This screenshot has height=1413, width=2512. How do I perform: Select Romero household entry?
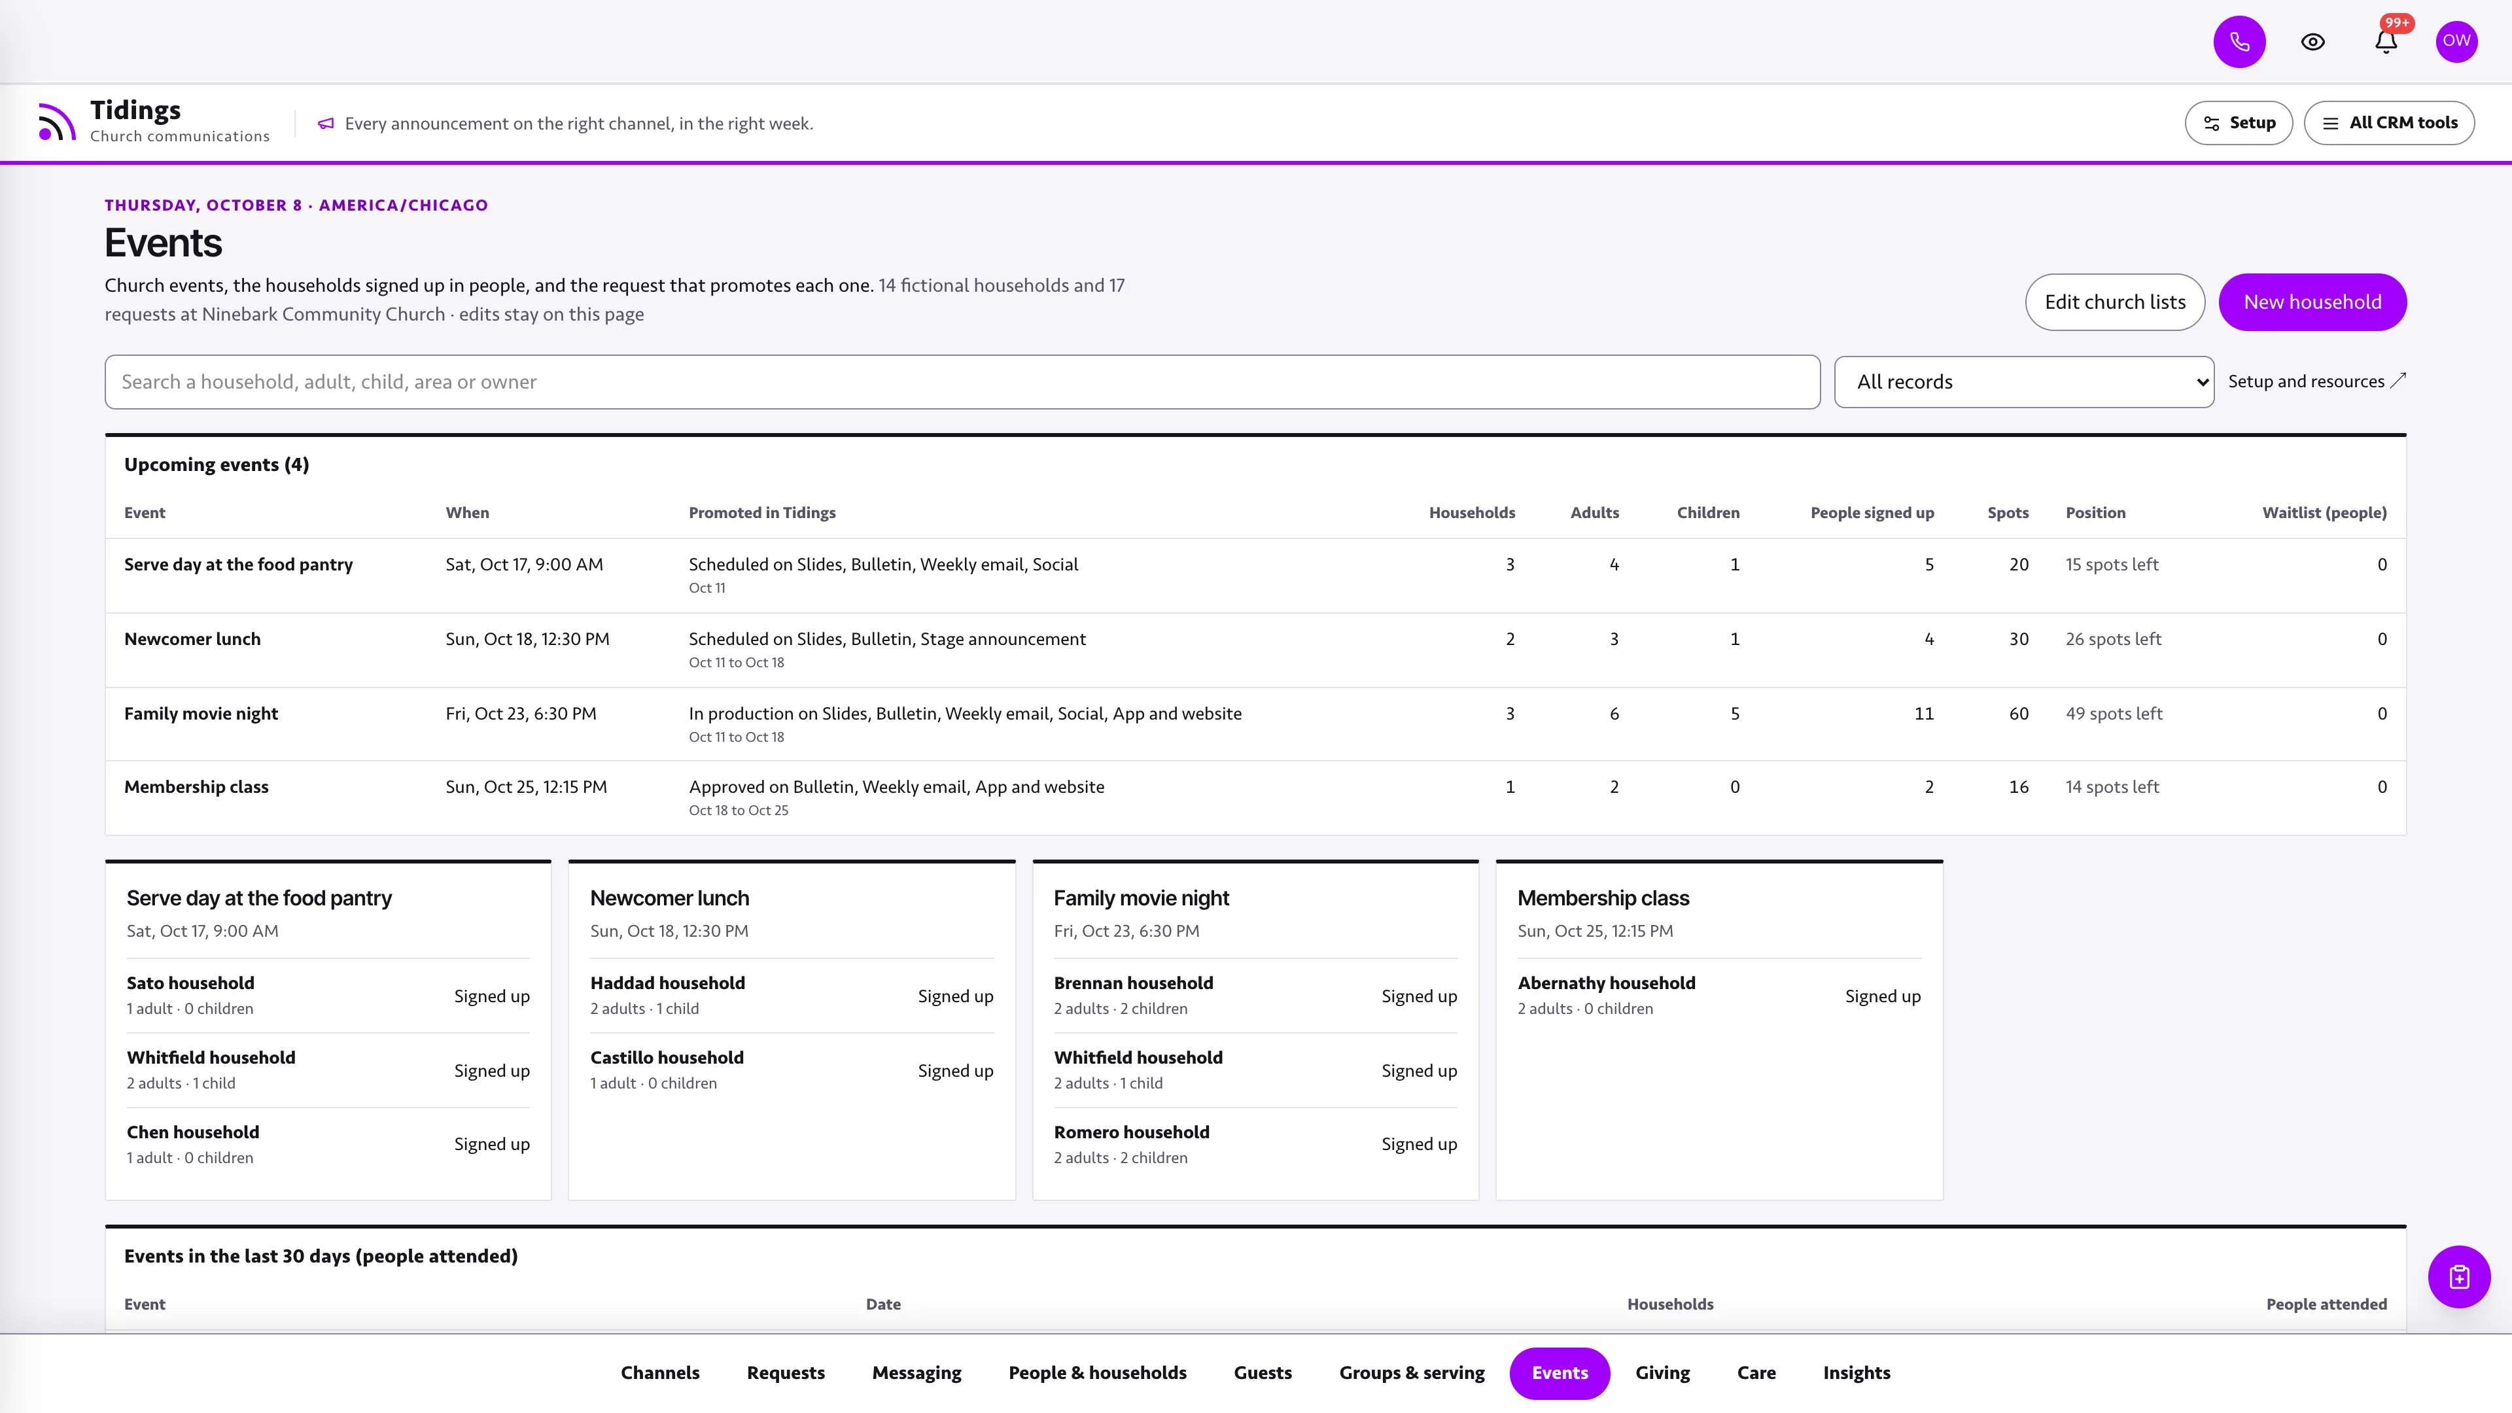(1255, 1144)
